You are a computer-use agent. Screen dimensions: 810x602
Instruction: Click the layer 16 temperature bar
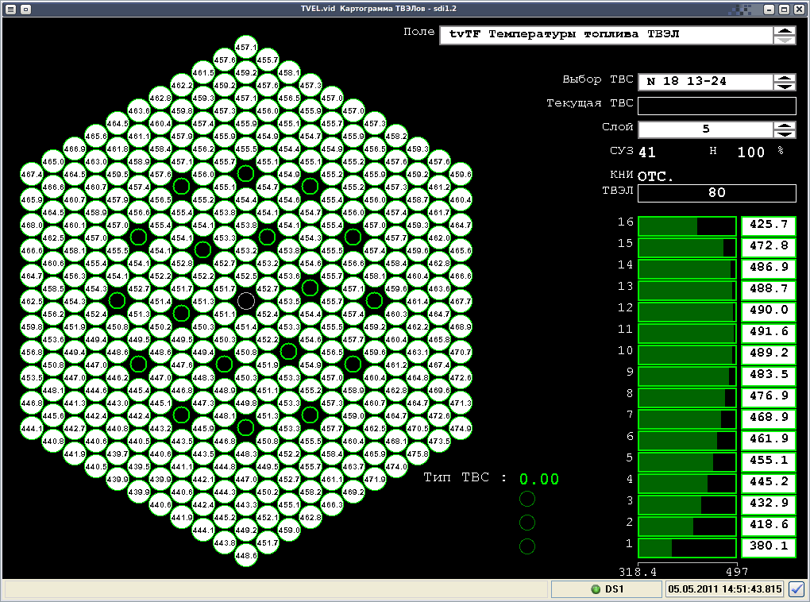tap(686, 226)
